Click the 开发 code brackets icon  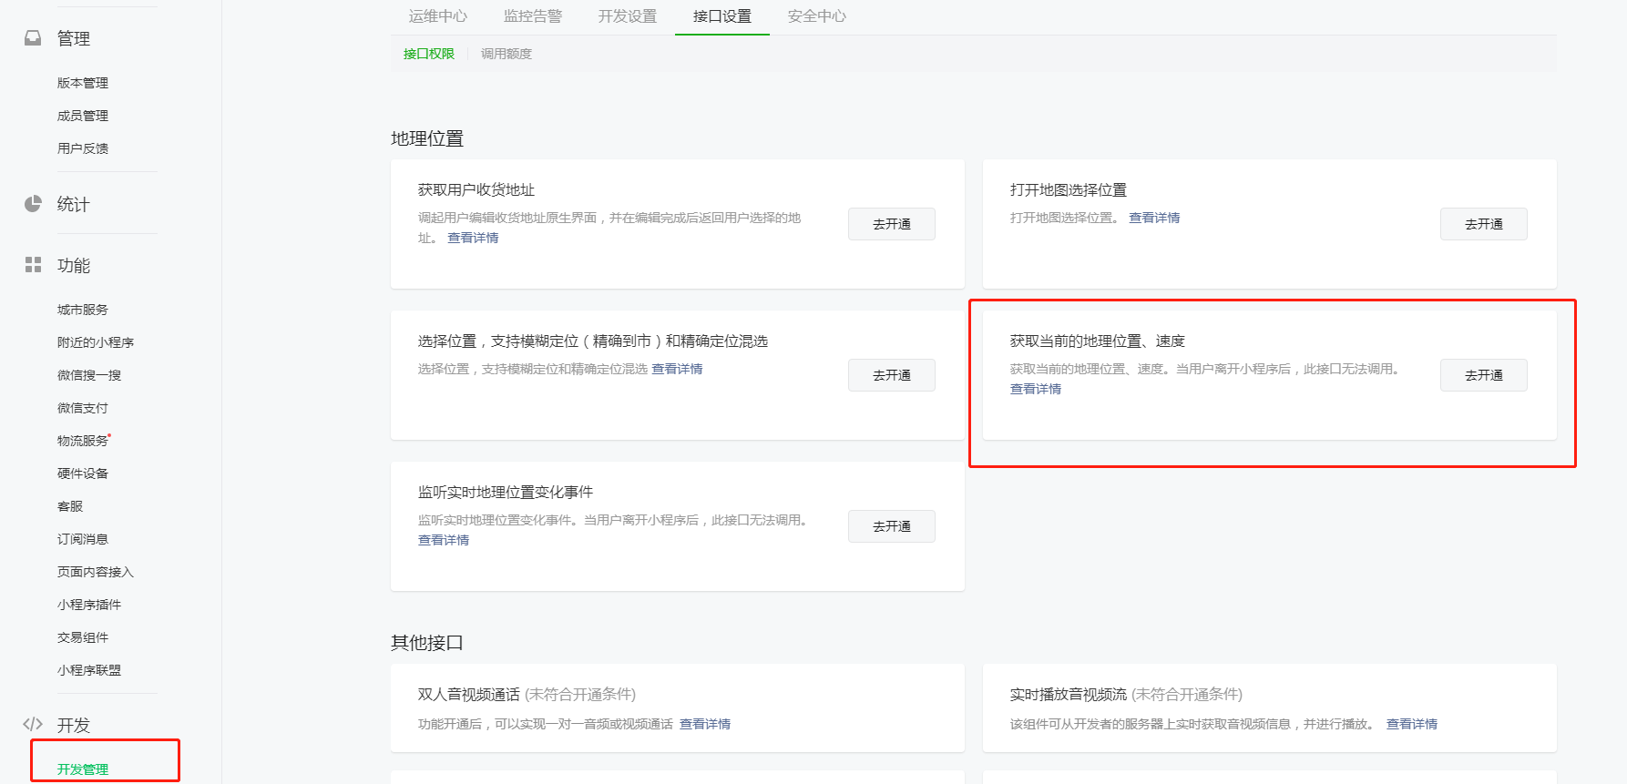[x=33, y=725]
